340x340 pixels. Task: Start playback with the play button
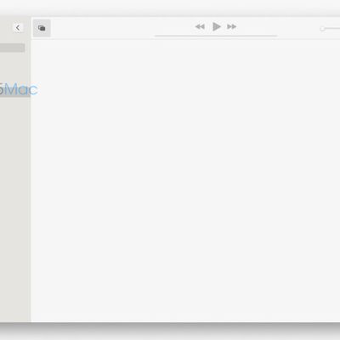217,26
